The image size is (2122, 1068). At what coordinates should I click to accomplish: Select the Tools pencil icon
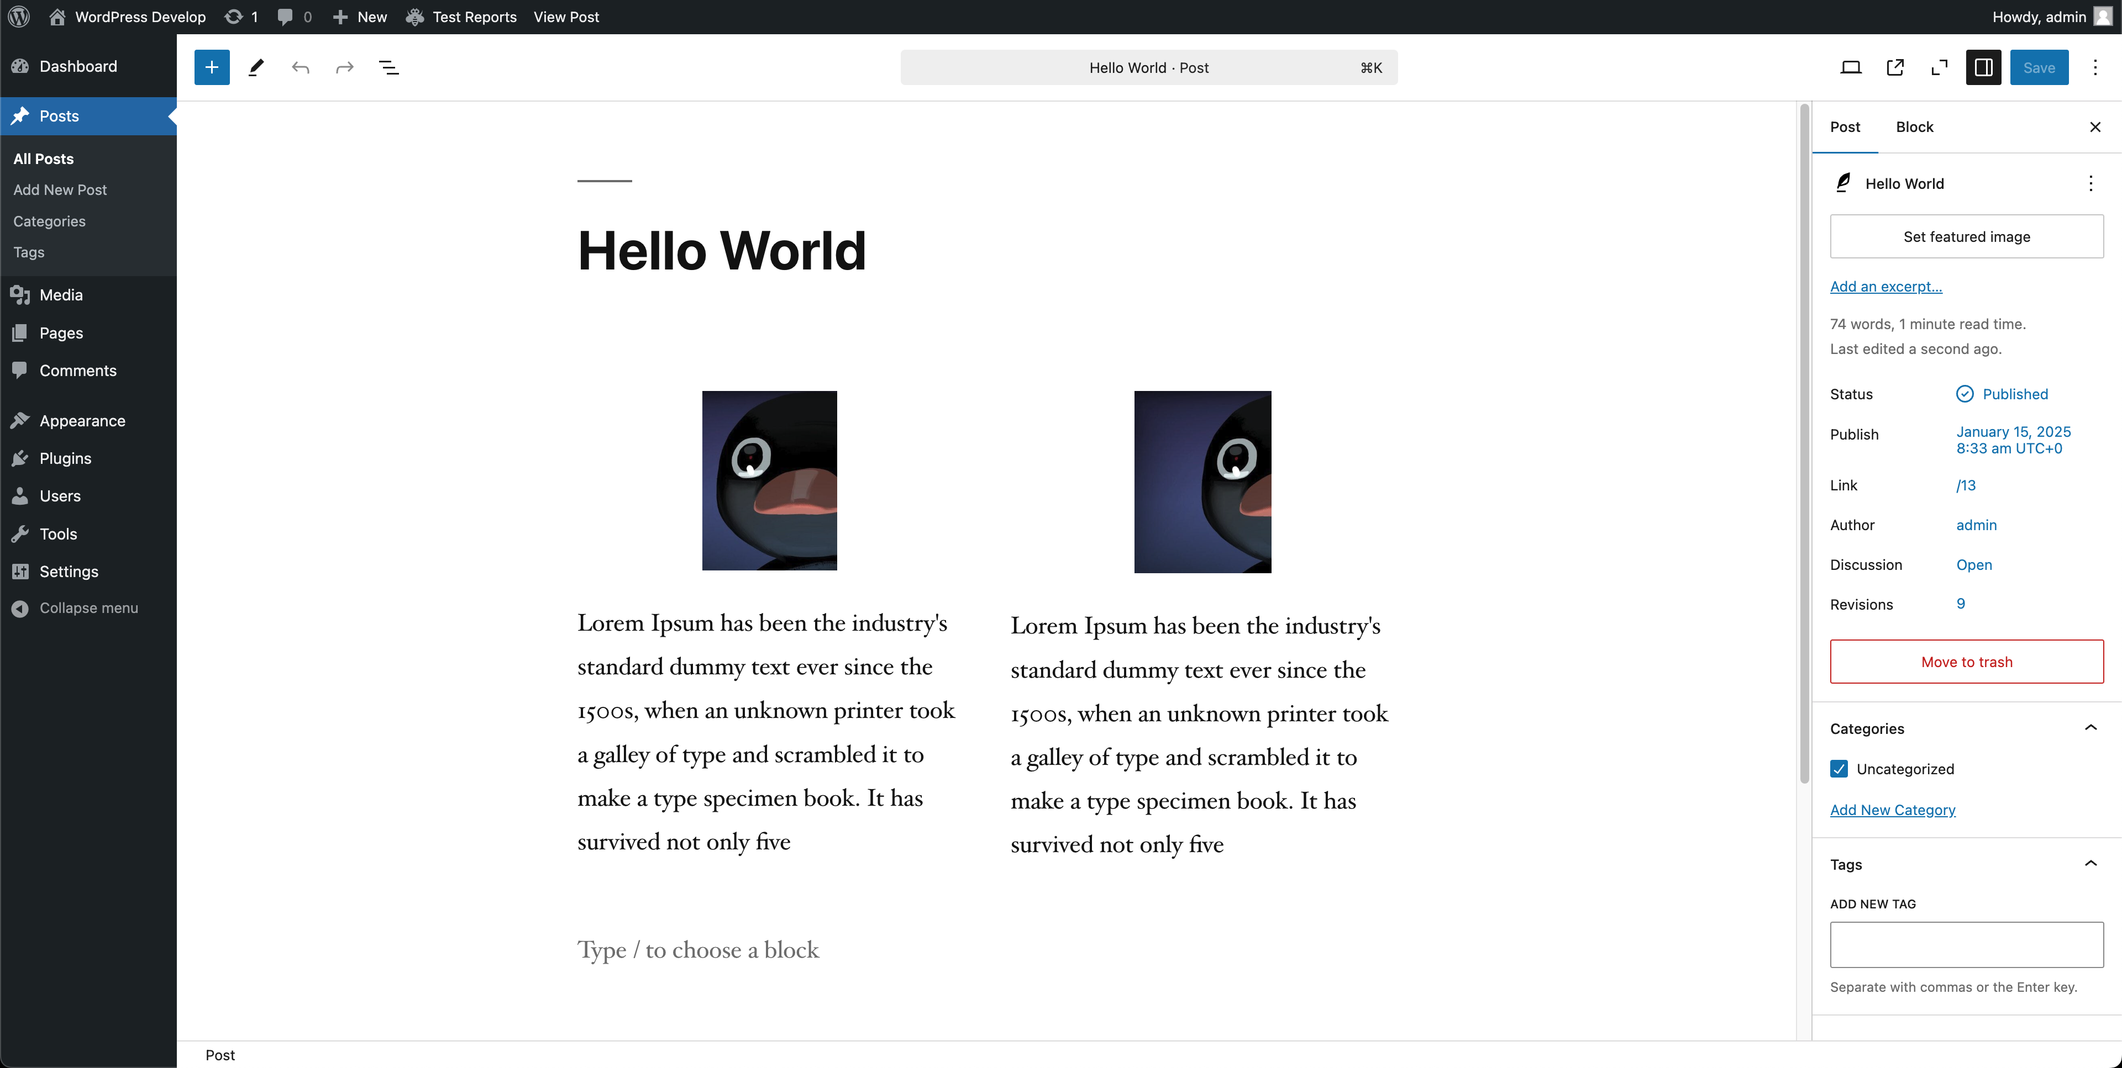tap(256, 67)
